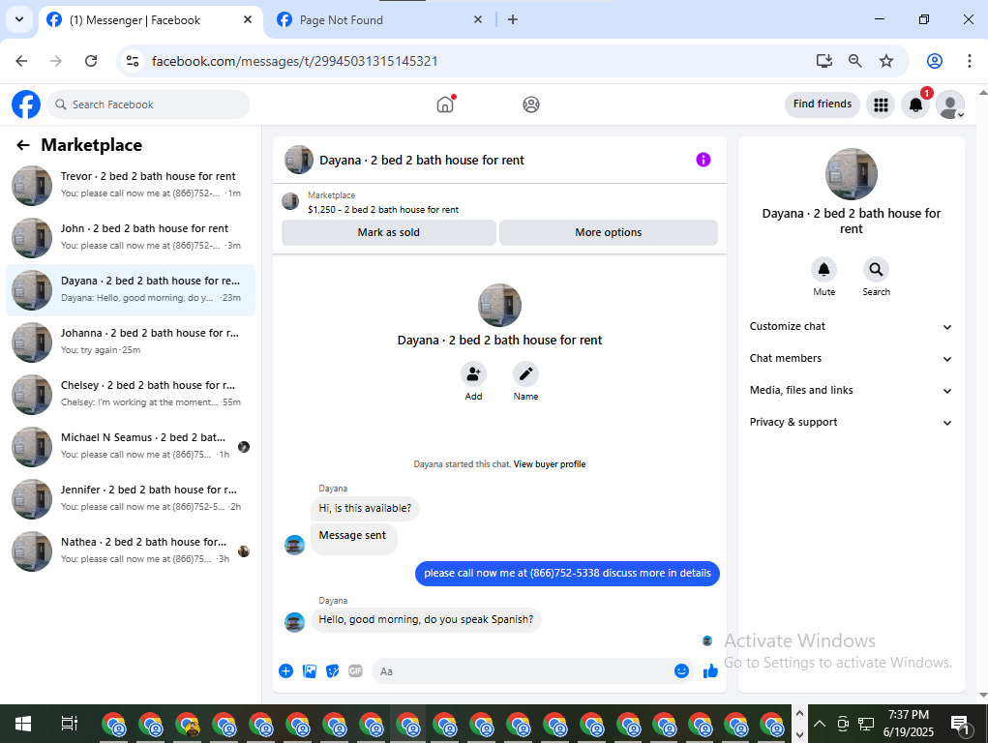This screenshot has width=988, height=743.
Task: Click the Name edit pencil icon
Action: [525, 374]
